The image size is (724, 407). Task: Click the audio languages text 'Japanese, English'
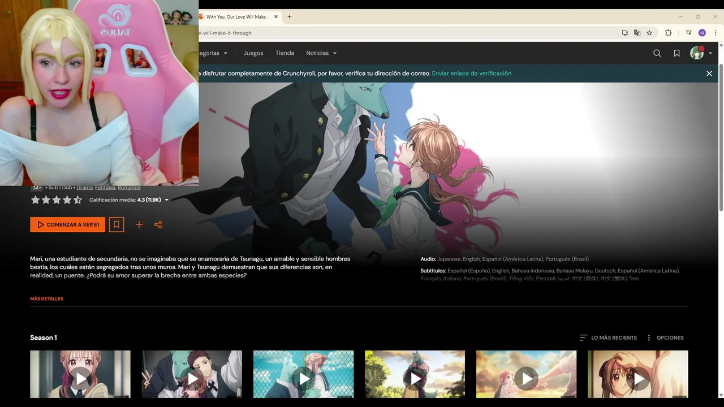459,259
